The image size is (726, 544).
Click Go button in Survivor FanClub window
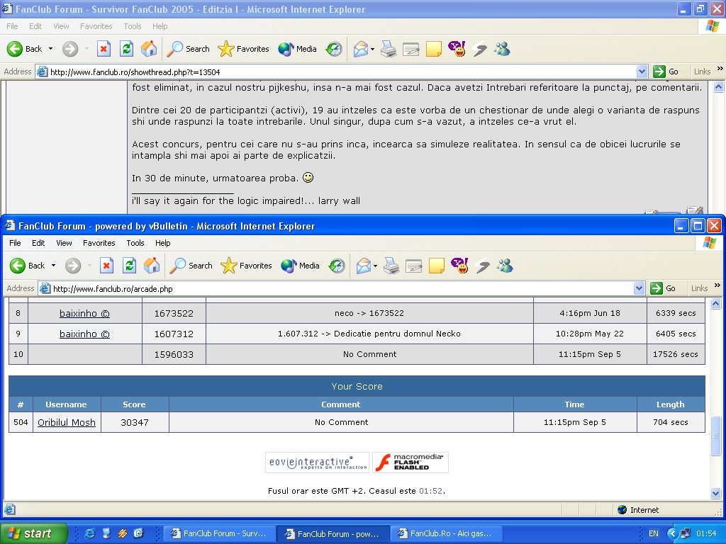point(666,72)
